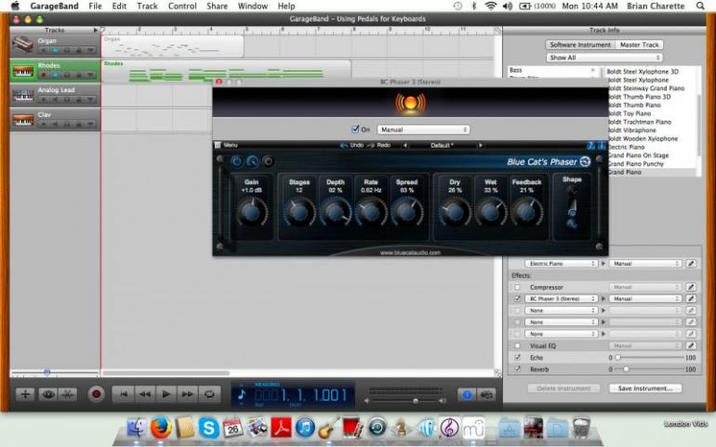716x447 pixels.
Task: Start recording with the red record button
Action: [97, 394]
